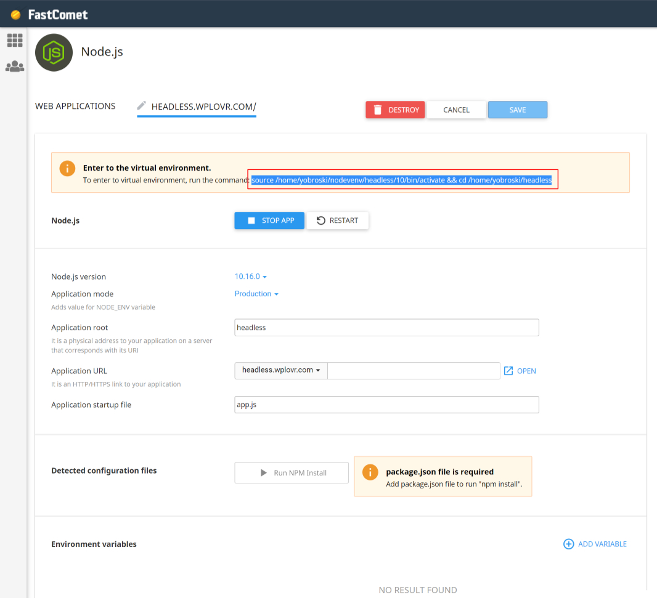The image size is (657, 598).
Task: Expand the Node.js version 10.16.0 dropdown
Action: [x=250, y=277]
